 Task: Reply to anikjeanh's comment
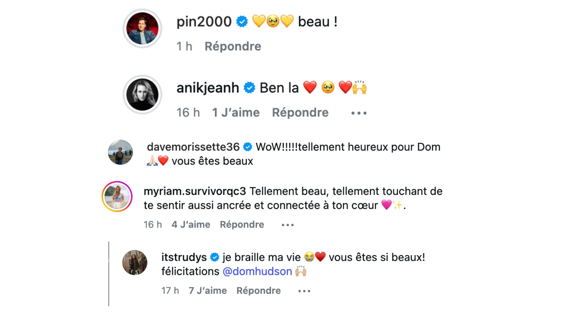click(300, 113)
